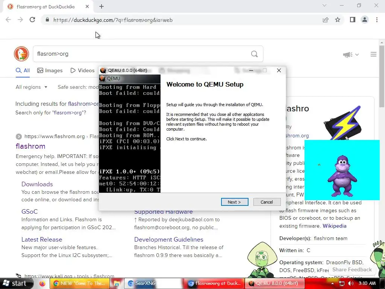The width and height of the screenshot is (385, 289).
Task: Close the flasrom>org tab
Action: pos(87,7)
